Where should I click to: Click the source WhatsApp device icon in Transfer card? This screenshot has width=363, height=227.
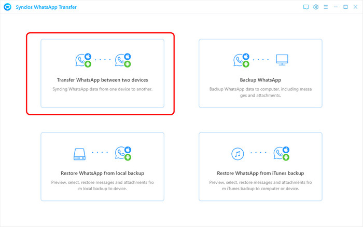click(83, 60)
